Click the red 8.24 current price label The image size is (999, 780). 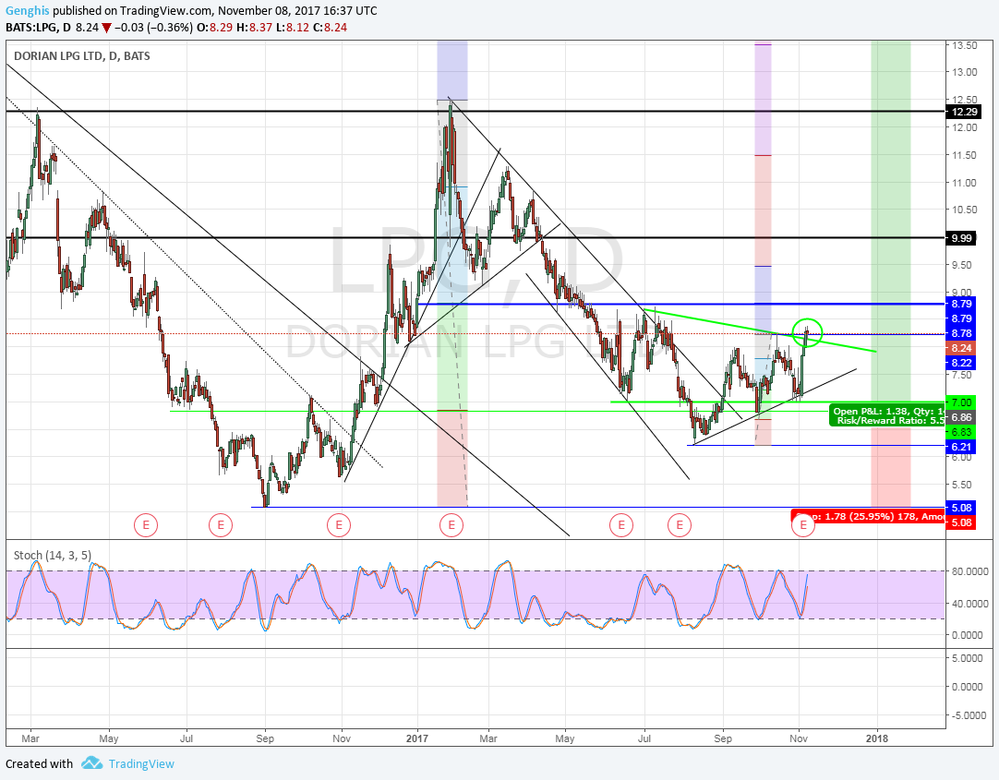960,348
